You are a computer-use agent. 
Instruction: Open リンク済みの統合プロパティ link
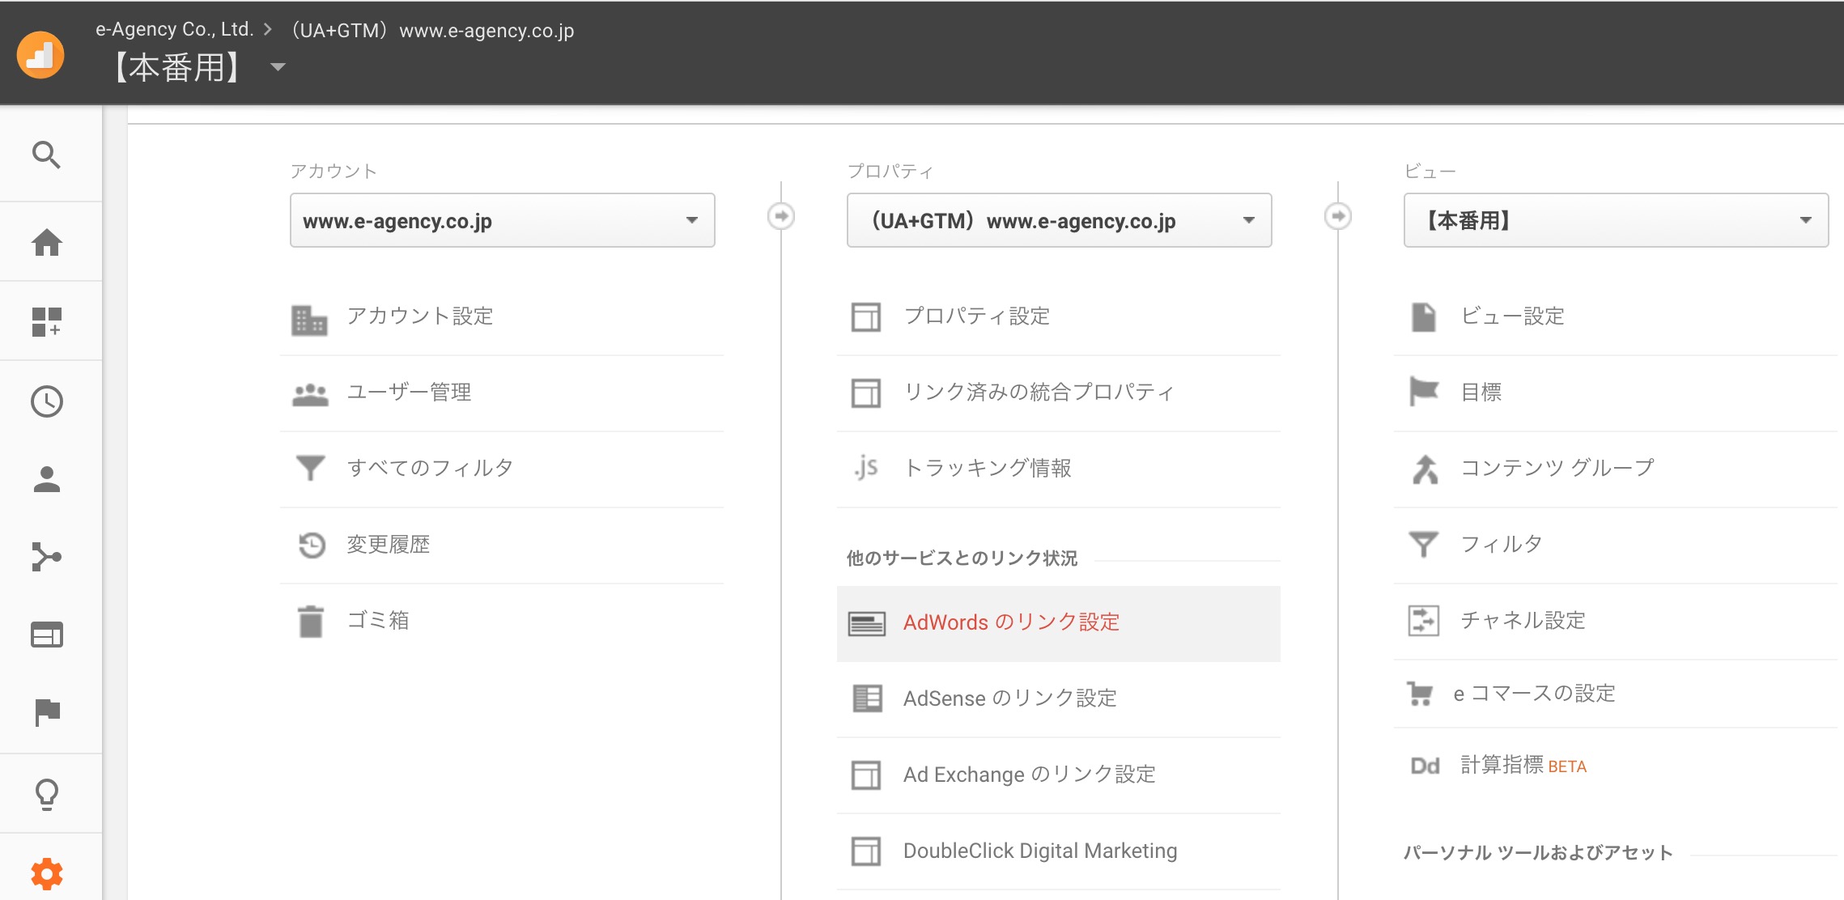coord(1039,392)
